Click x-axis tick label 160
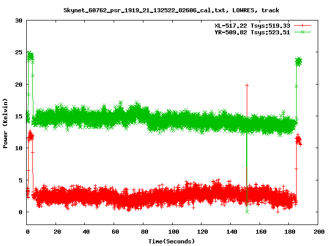Image resolution: width=329 pixels, height=246 pixels. tap(261, 232)
